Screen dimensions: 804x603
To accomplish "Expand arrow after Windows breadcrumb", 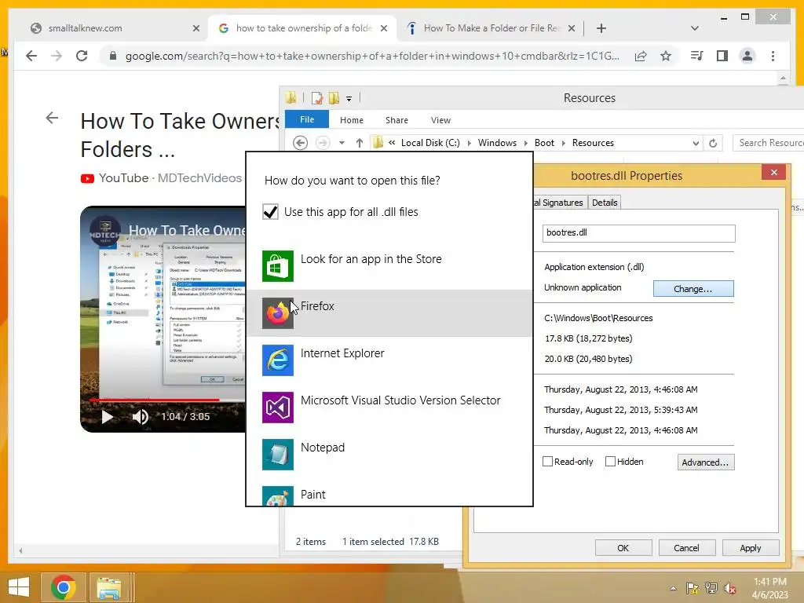I will point(525,143).
